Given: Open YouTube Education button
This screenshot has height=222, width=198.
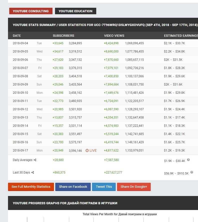Looking at the screenshot, I should click(x=75, y=11).
